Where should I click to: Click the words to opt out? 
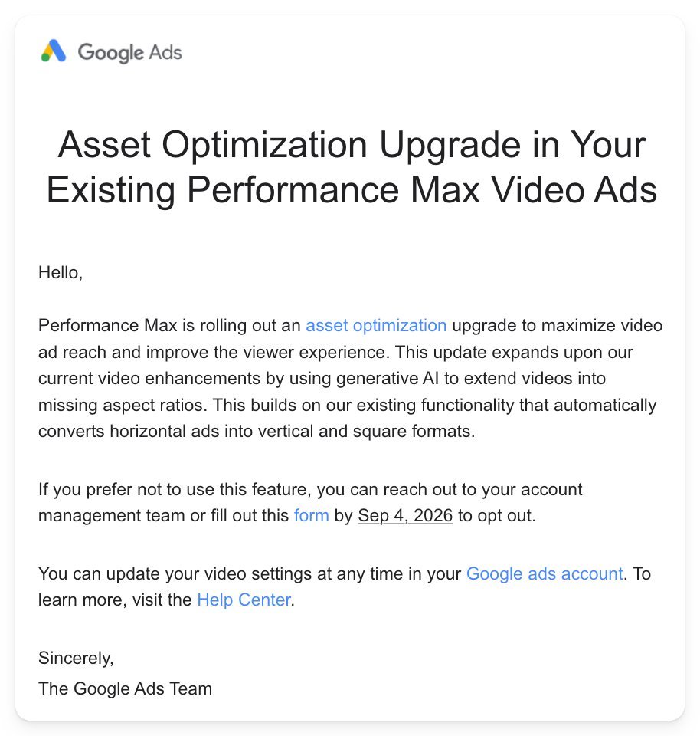(496, 515)
